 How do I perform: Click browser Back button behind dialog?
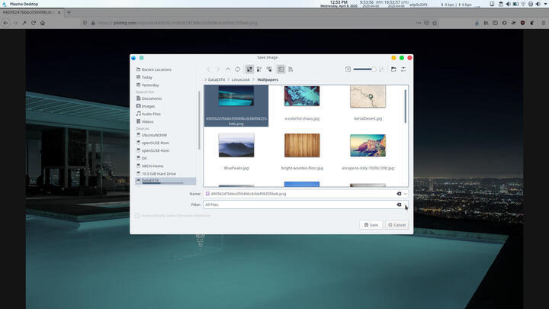click(x=6, y=23)
